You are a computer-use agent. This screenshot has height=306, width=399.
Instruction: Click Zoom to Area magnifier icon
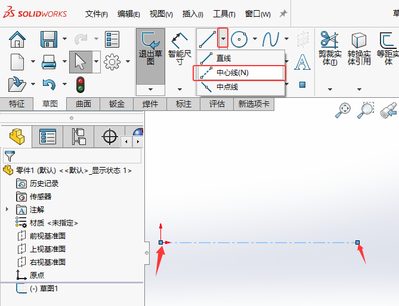(x=366, y=110)
